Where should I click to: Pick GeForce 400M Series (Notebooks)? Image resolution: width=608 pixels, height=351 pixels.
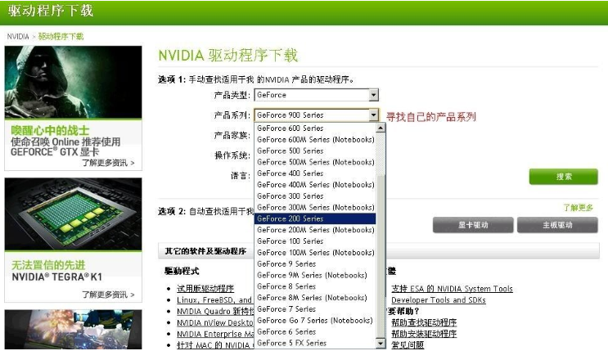coord(315,185)
